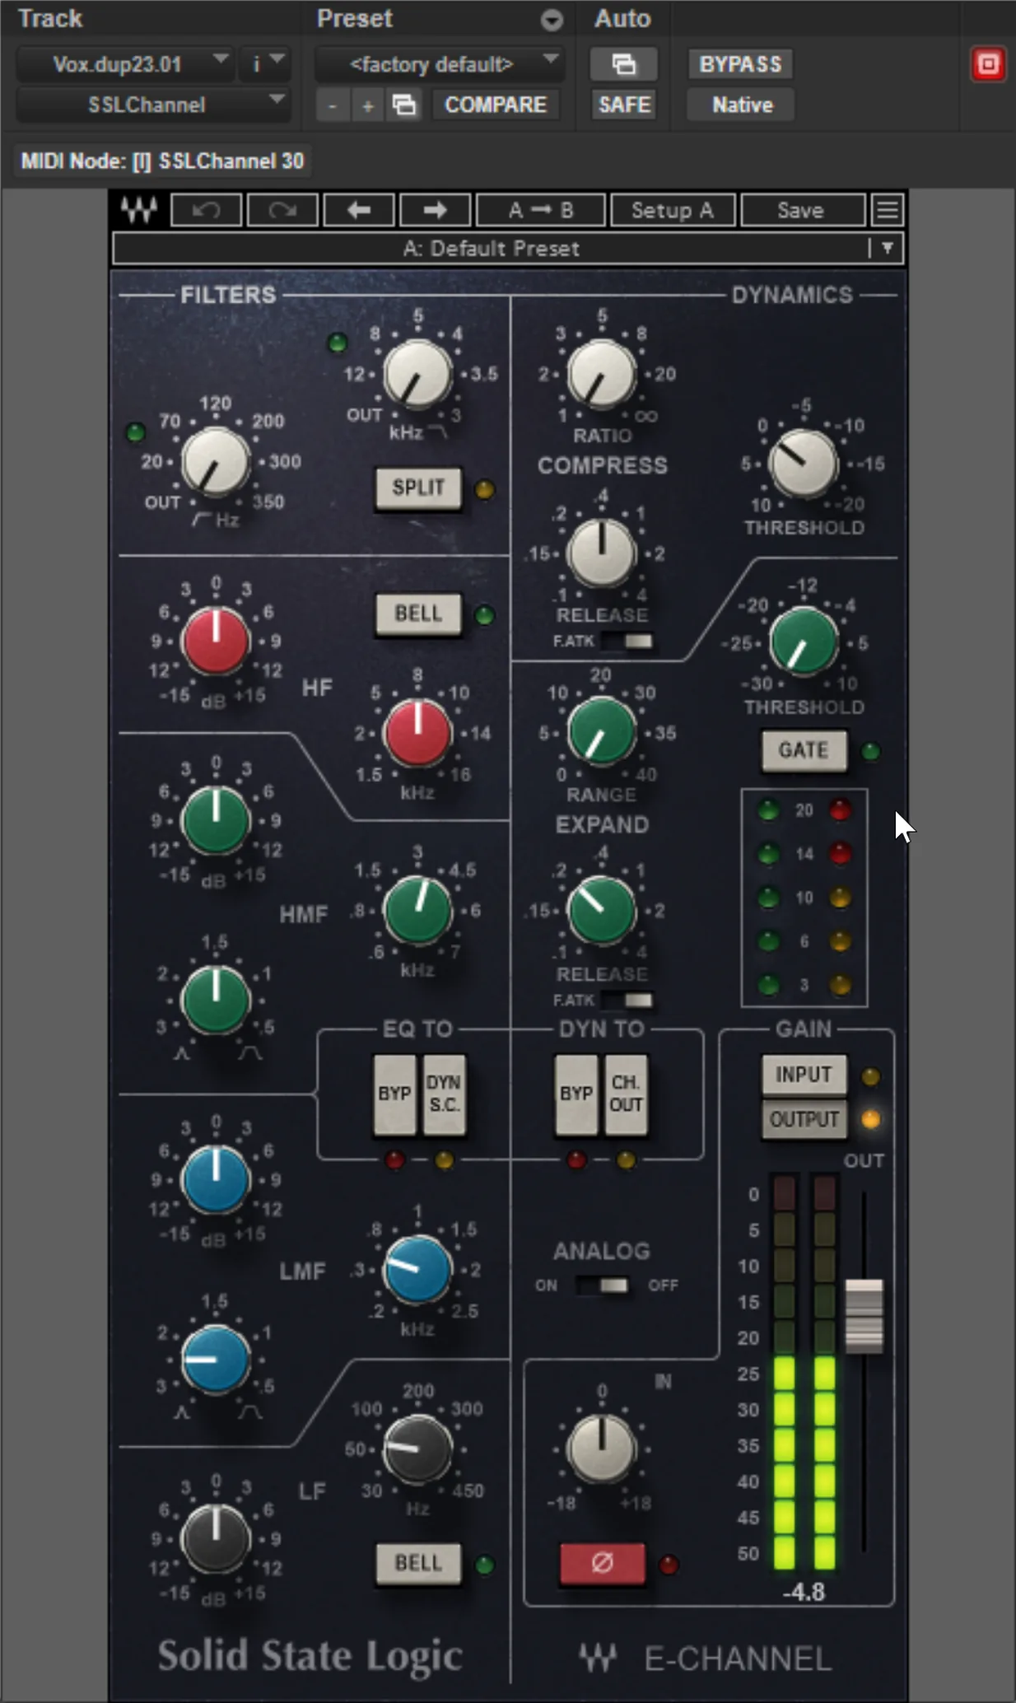Click the blue LMF frequency kHz knob
This screenshot has width=1016, height=1703.
tap(418, 1269)
